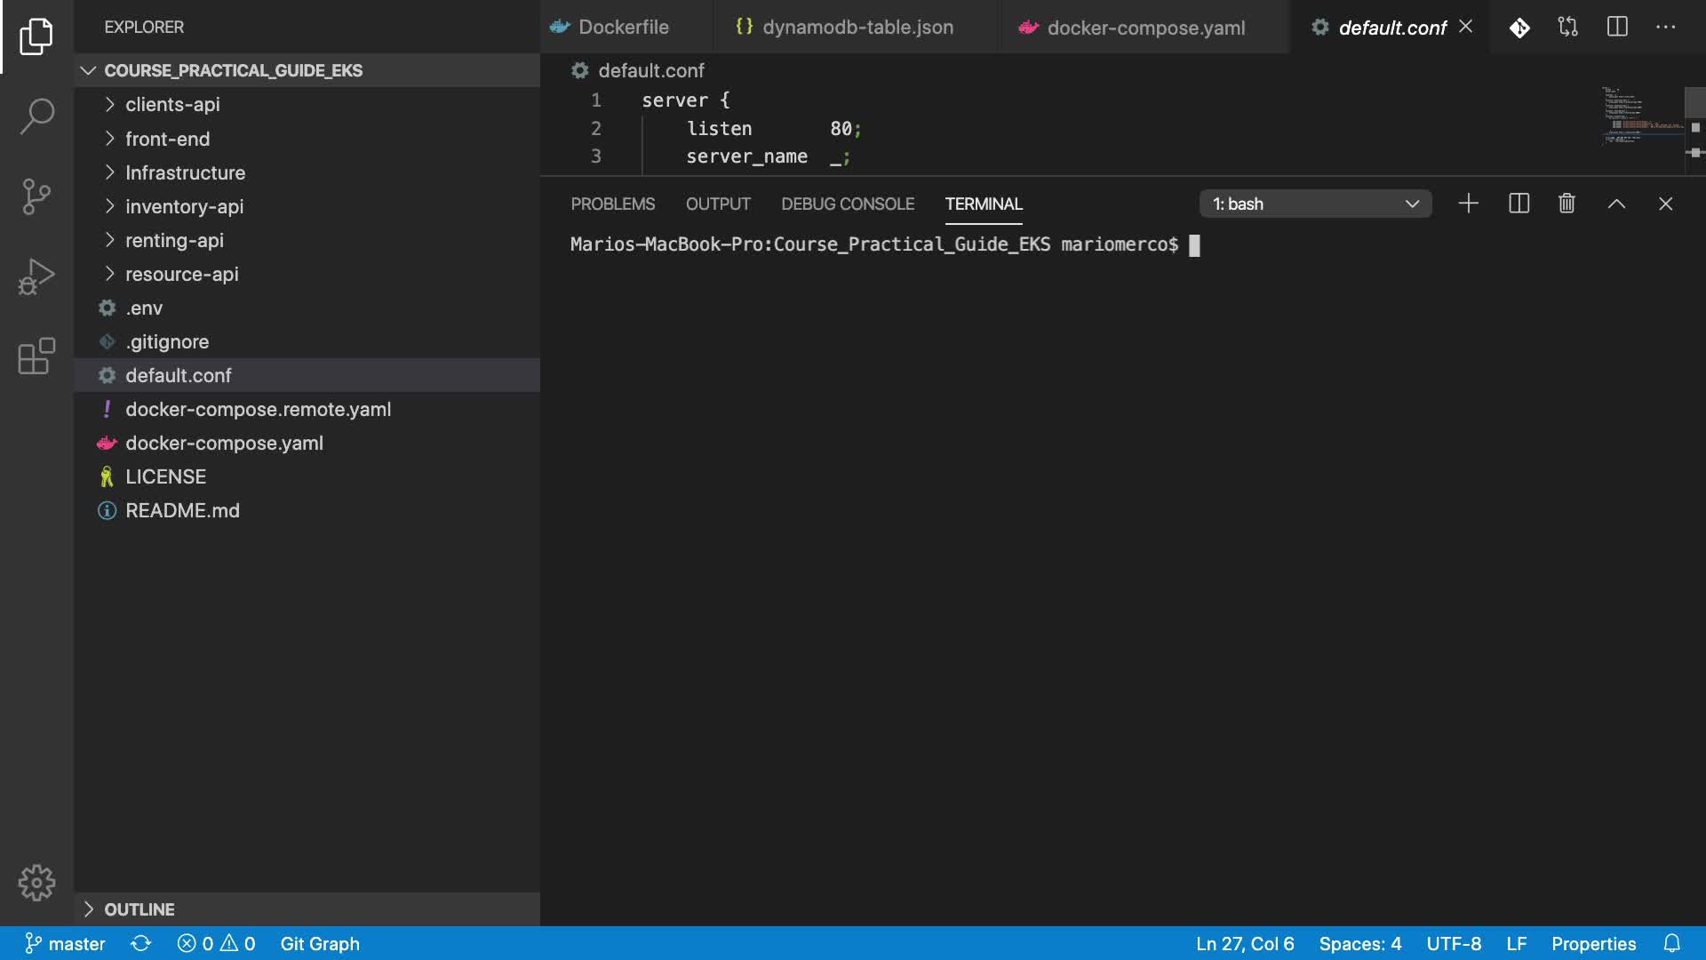Click the editor minimap preview
Viewport: 1706px width, 960px height.
(1640, 116)
